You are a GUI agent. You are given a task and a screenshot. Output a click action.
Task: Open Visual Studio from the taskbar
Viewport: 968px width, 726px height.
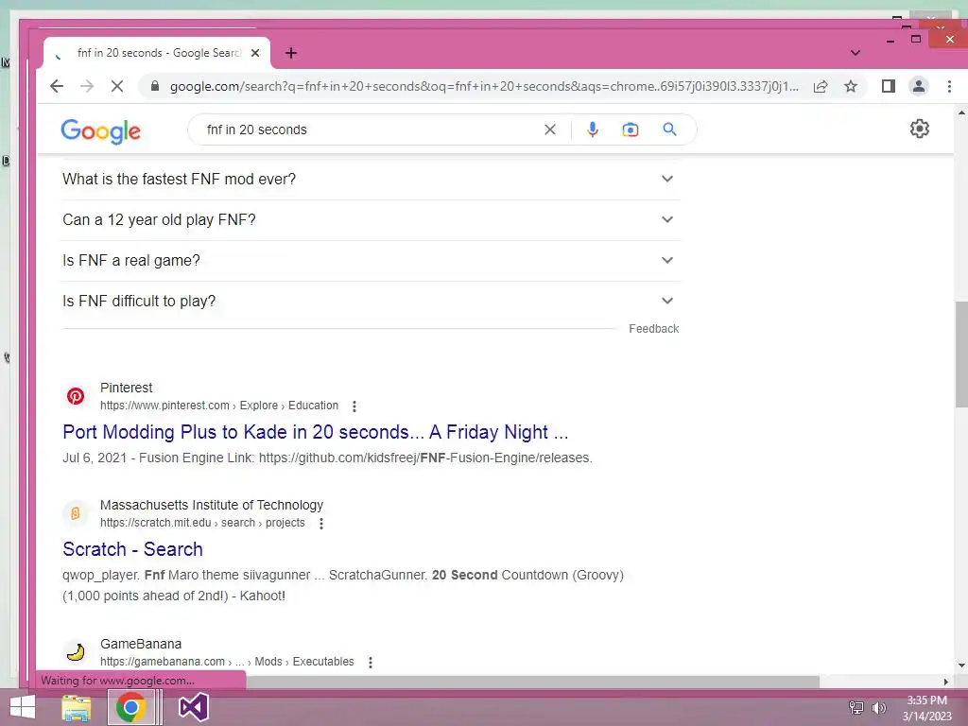194,707
